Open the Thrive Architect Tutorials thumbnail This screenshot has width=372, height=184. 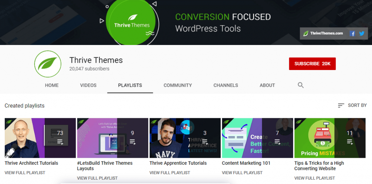pos(40,138)
